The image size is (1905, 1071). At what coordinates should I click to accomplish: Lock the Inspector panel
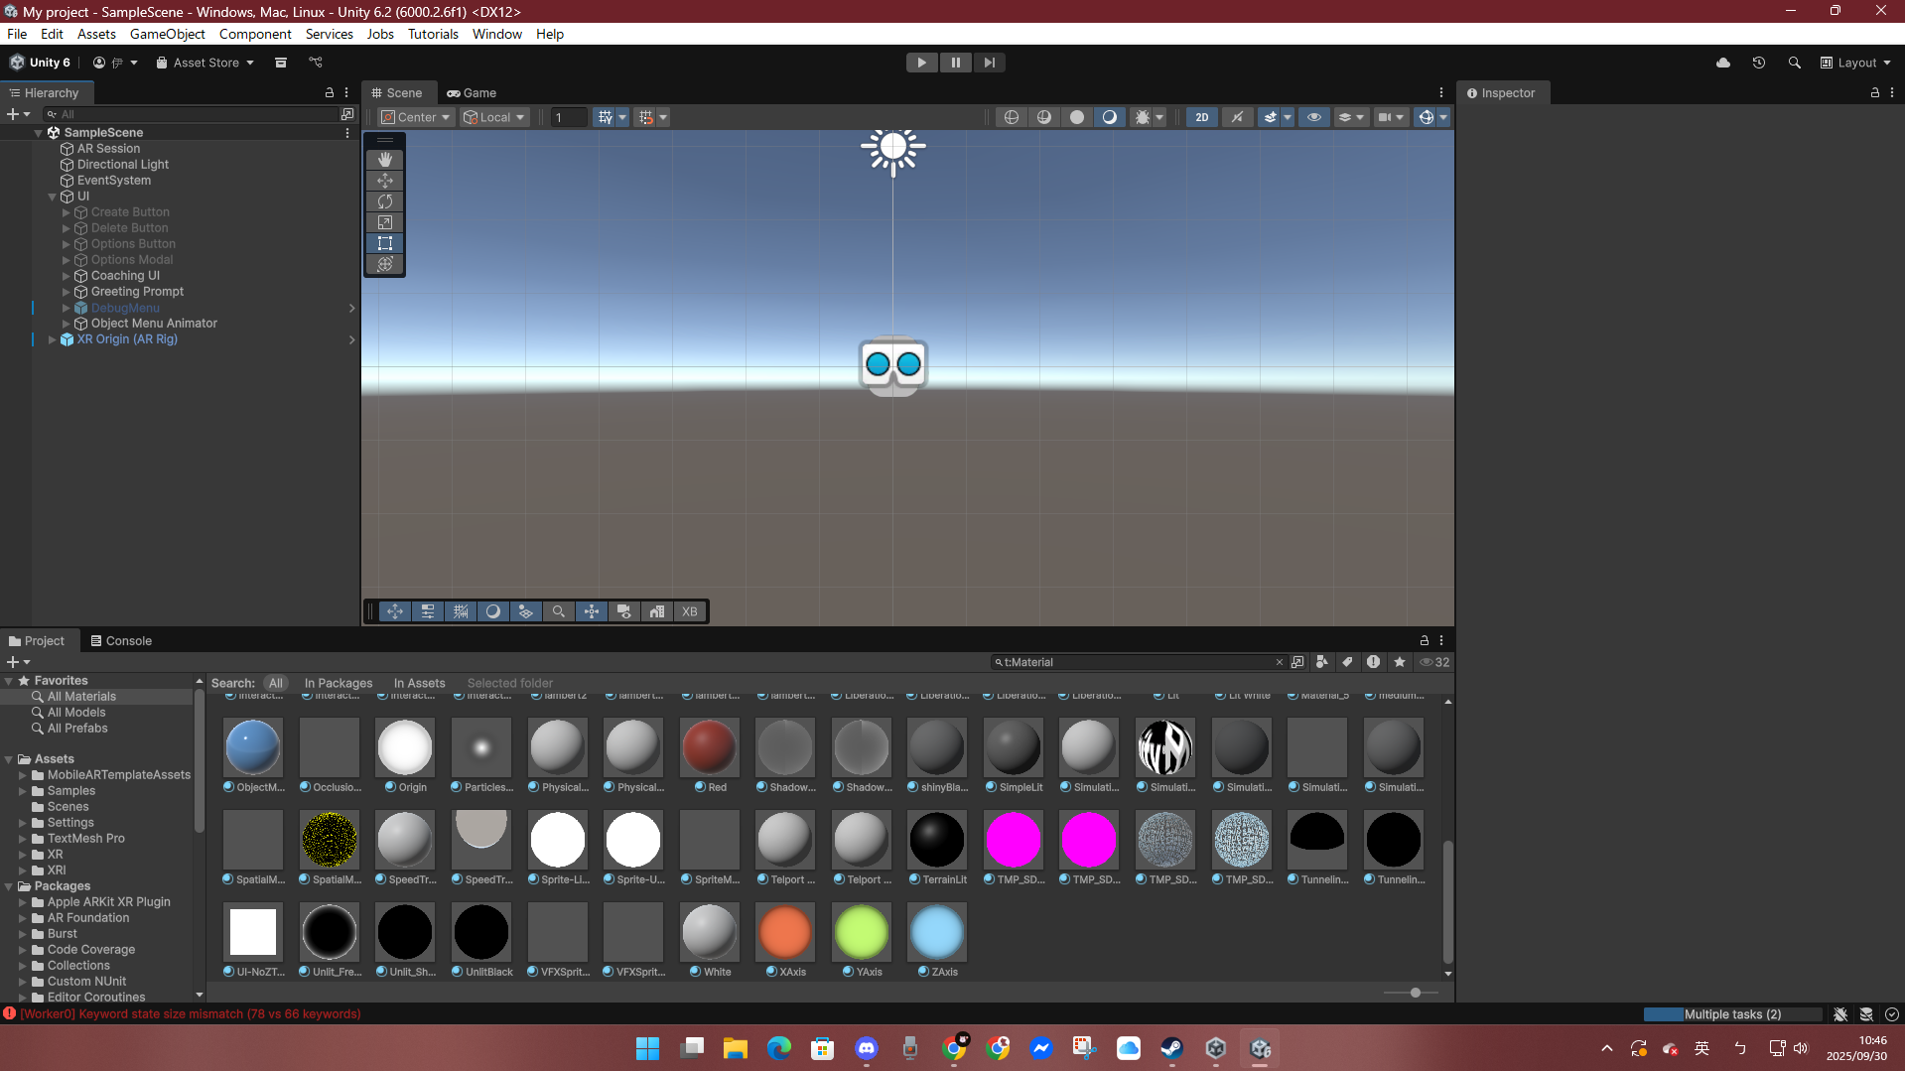point(1874,92)
